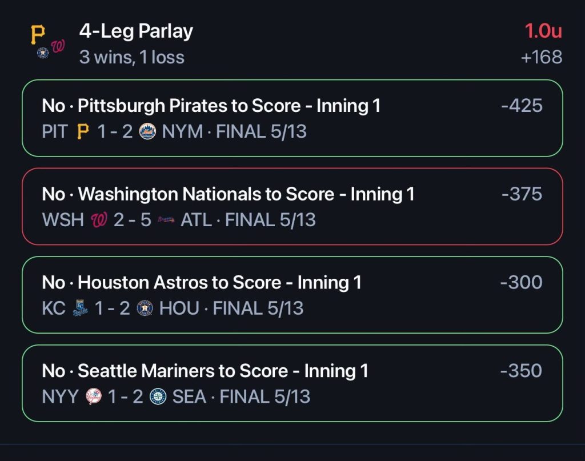Image resolution: width=585 pixels, height=461 pixels.
Task: Tap the Mets logo next to NYM
Action: click(x=147, y=132)
